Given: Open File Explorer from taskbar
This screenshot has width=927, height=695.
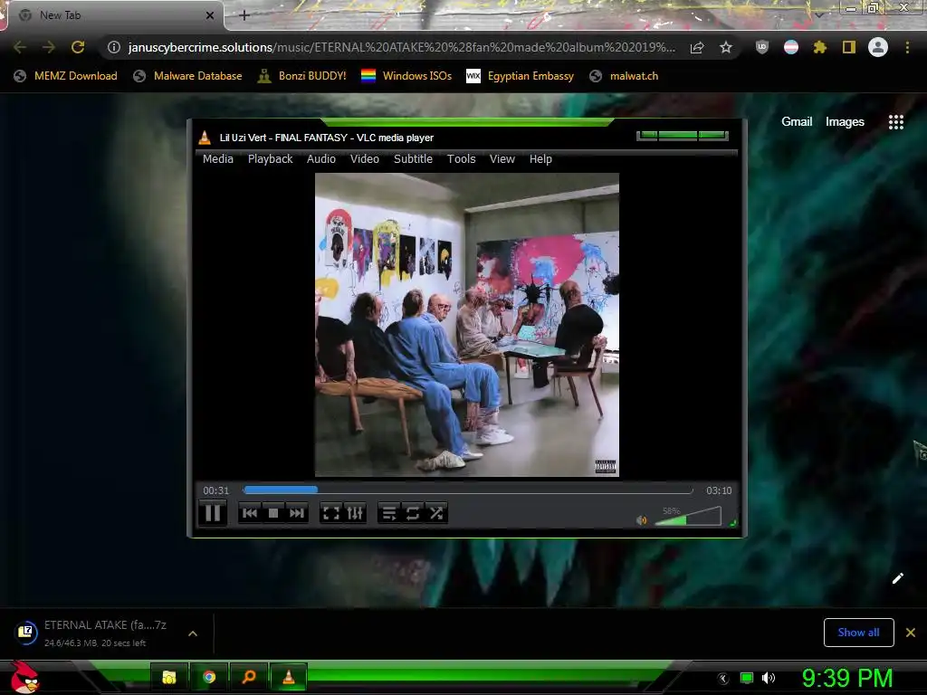Looking at the screenshot, I should point(169,677).
